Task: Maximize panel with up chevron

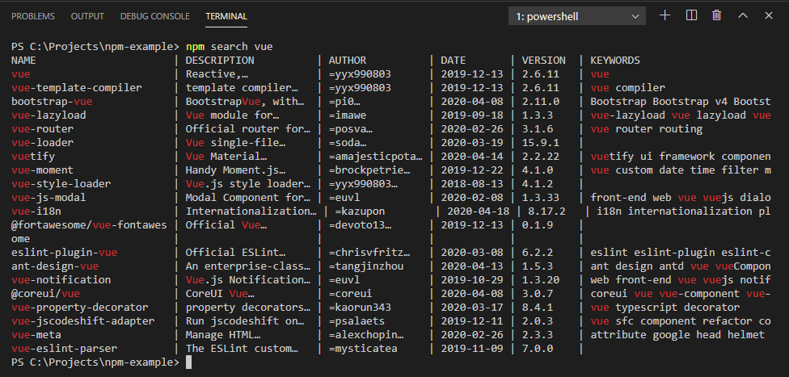Action: (x=743, y=15)
